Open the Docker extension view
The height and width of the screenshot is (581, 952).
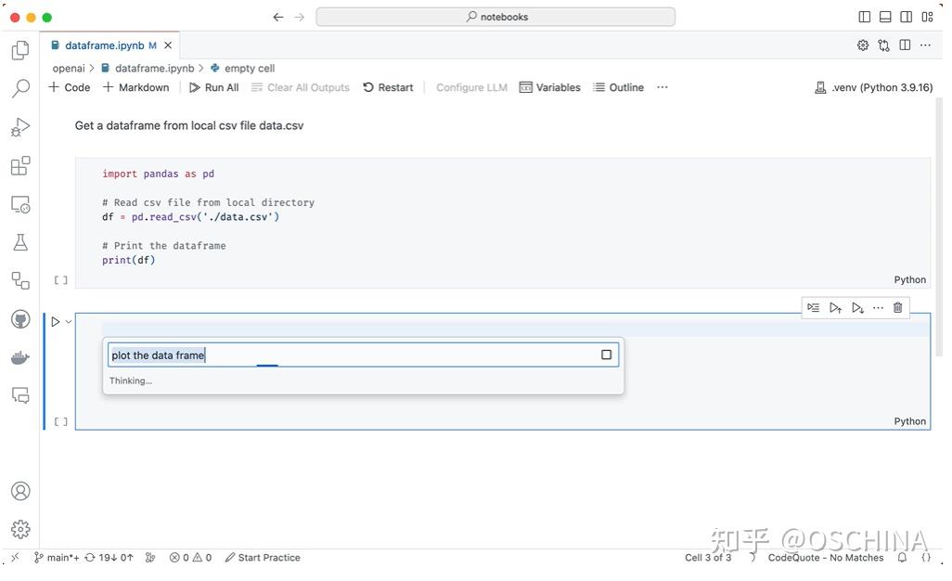(x=20, y=357)
